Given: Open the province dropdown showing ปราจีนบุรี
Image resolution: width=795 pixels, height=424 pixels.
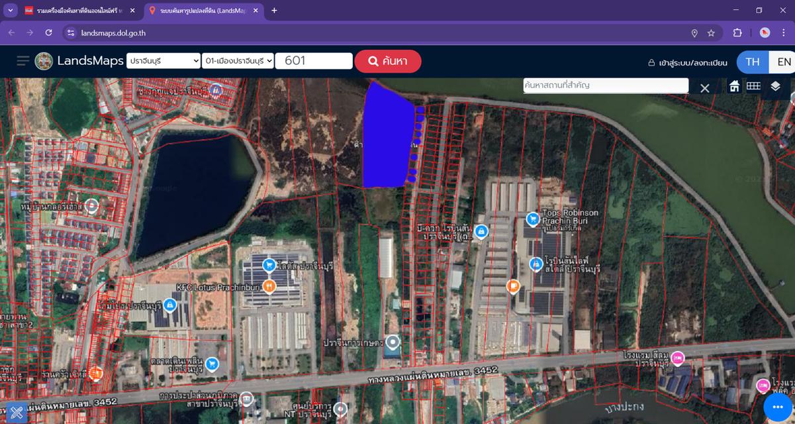Looking at the screenshot, I should pyautogui.click(x=164, y=61).
